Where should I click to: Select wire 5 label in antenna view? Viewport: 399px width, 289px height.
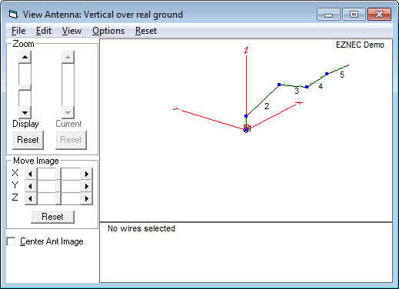342,75
